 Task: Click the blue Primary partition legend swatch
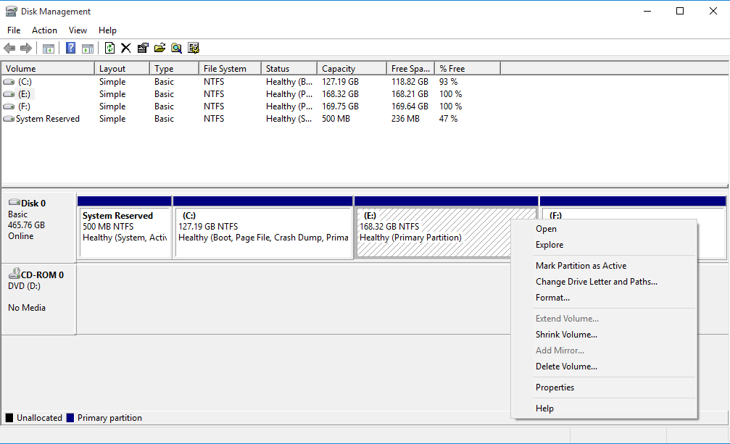tap(69, 418)
